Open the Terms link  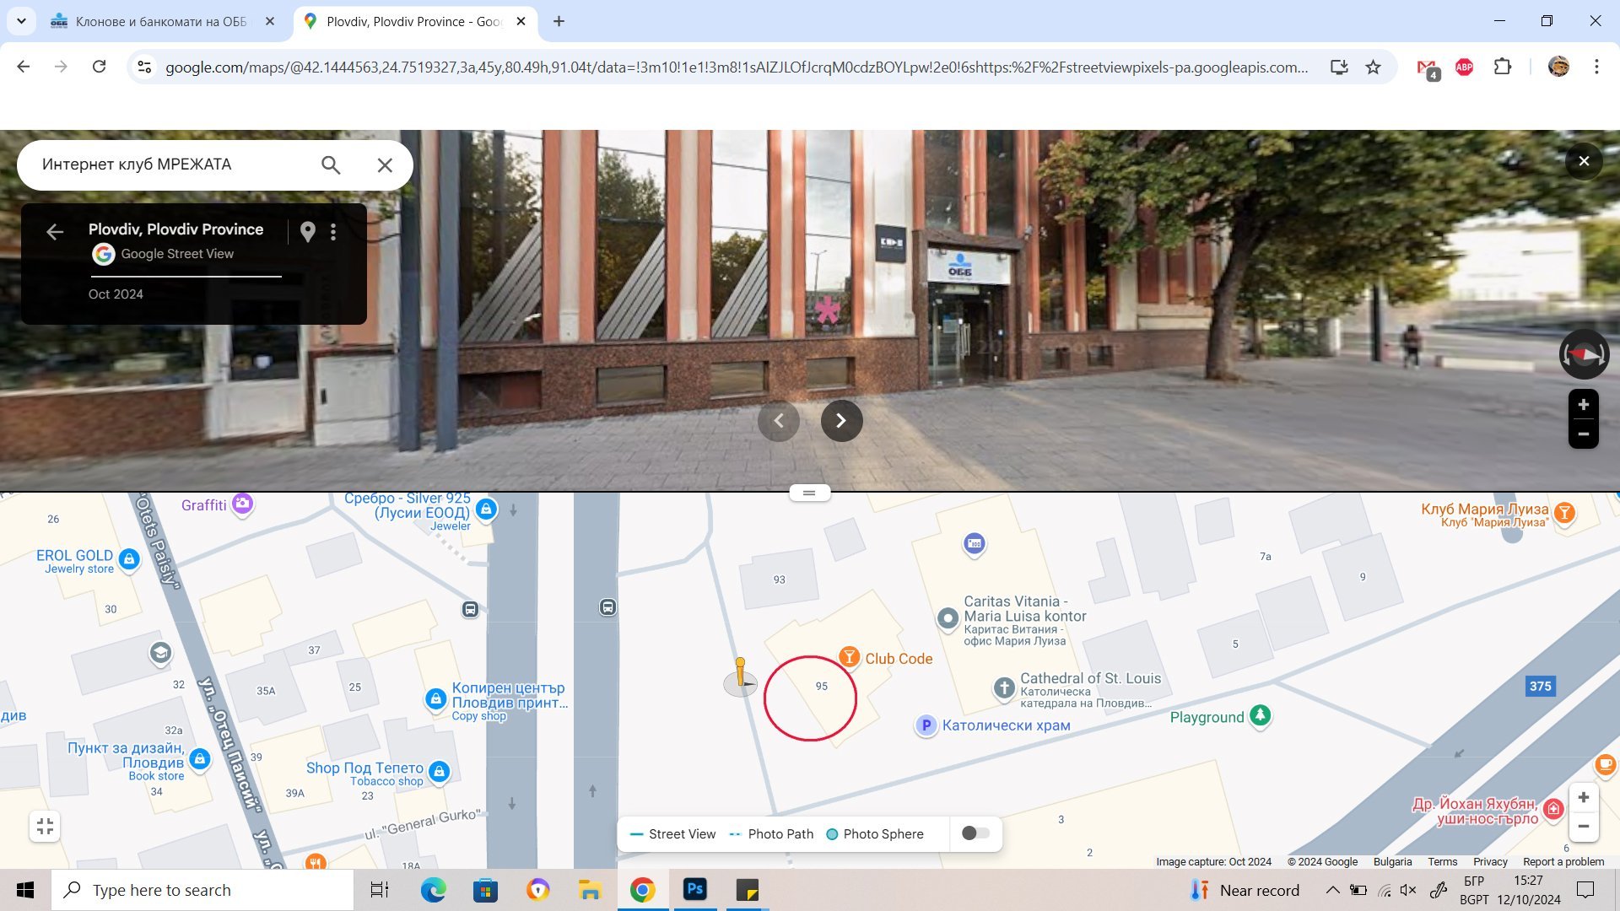[x=1442, y=861]
